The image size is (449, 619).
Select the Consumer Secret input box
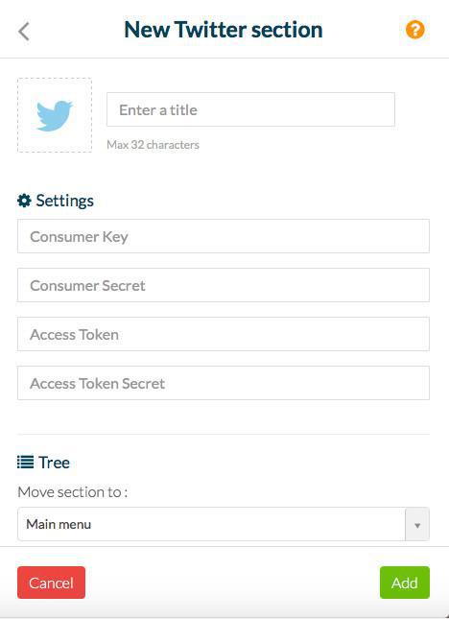224,285
